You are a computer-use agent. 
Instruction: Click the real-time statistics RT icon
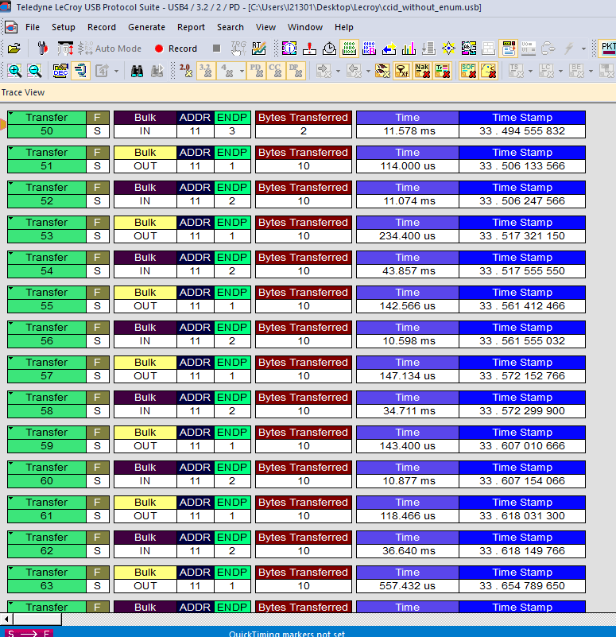click(x=258, y=49)
